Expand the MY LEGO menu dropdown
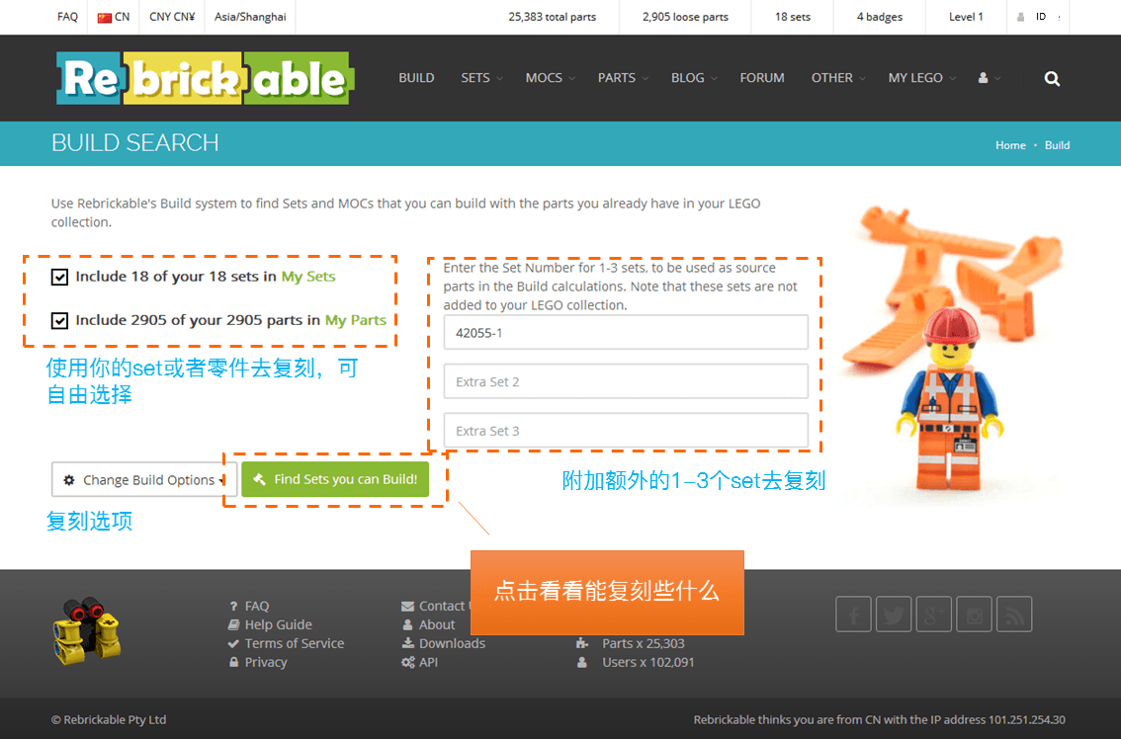This screenshot has width=1121, height=739. point(922,78)
